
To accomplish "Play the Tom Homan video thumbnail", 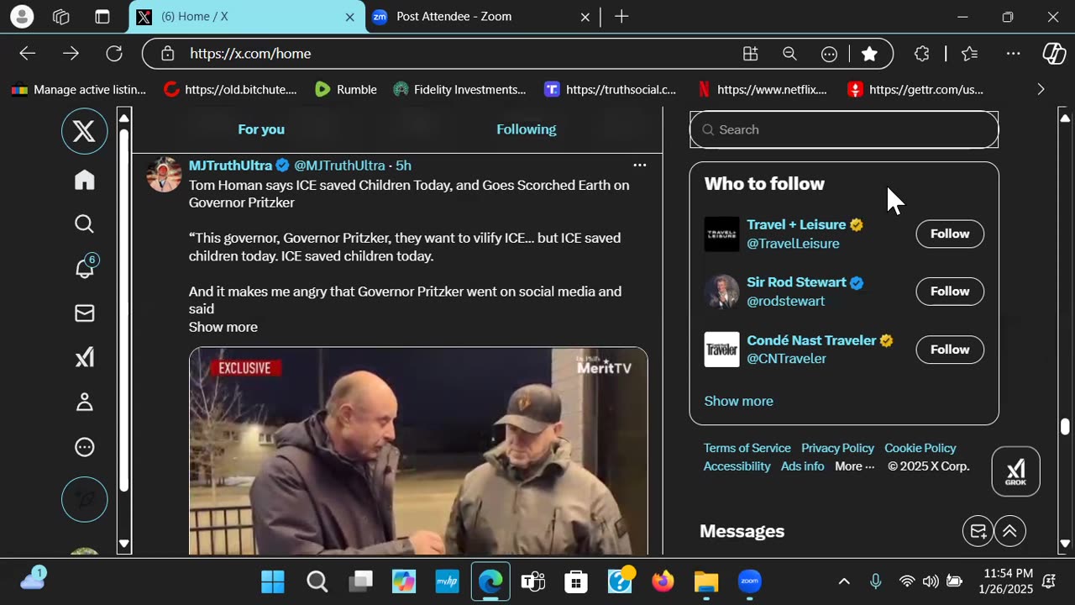I will pos(418,450).
